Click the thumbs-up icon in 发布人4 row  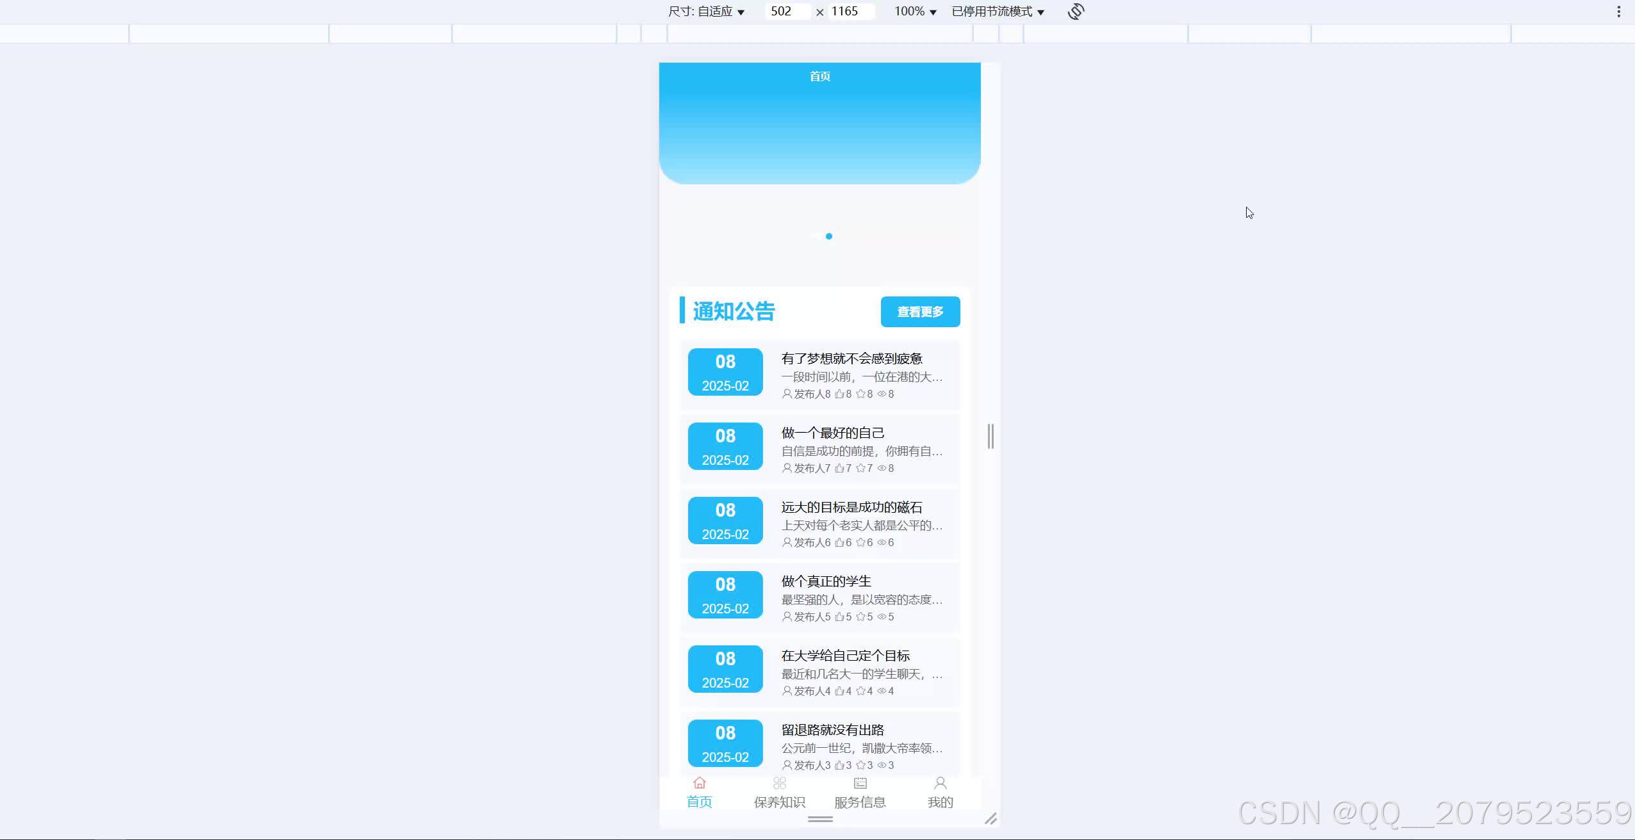coord(839,691)
